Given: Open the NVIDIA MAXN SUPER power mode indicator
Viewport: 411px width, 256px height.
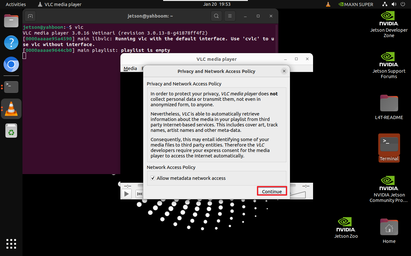Looking at the screenshot, I should point(356,4).
